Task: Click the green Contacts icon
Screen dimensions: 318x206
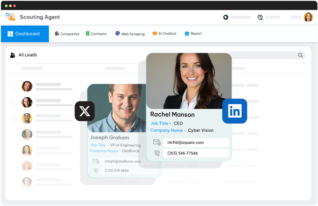Action: pos(88,34)
